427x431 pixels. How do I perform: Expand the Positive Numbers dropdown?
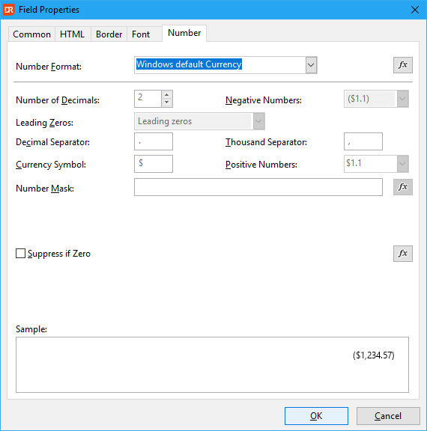(402, 164)
